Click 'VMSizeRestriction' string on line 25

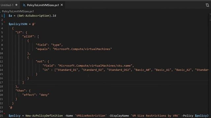tap(91, 116)
